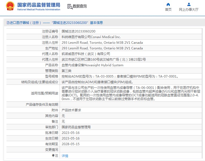Click 国家药品监督管理局 header title
This screenshot has width=205, height=161.
(x=39, y=5)
